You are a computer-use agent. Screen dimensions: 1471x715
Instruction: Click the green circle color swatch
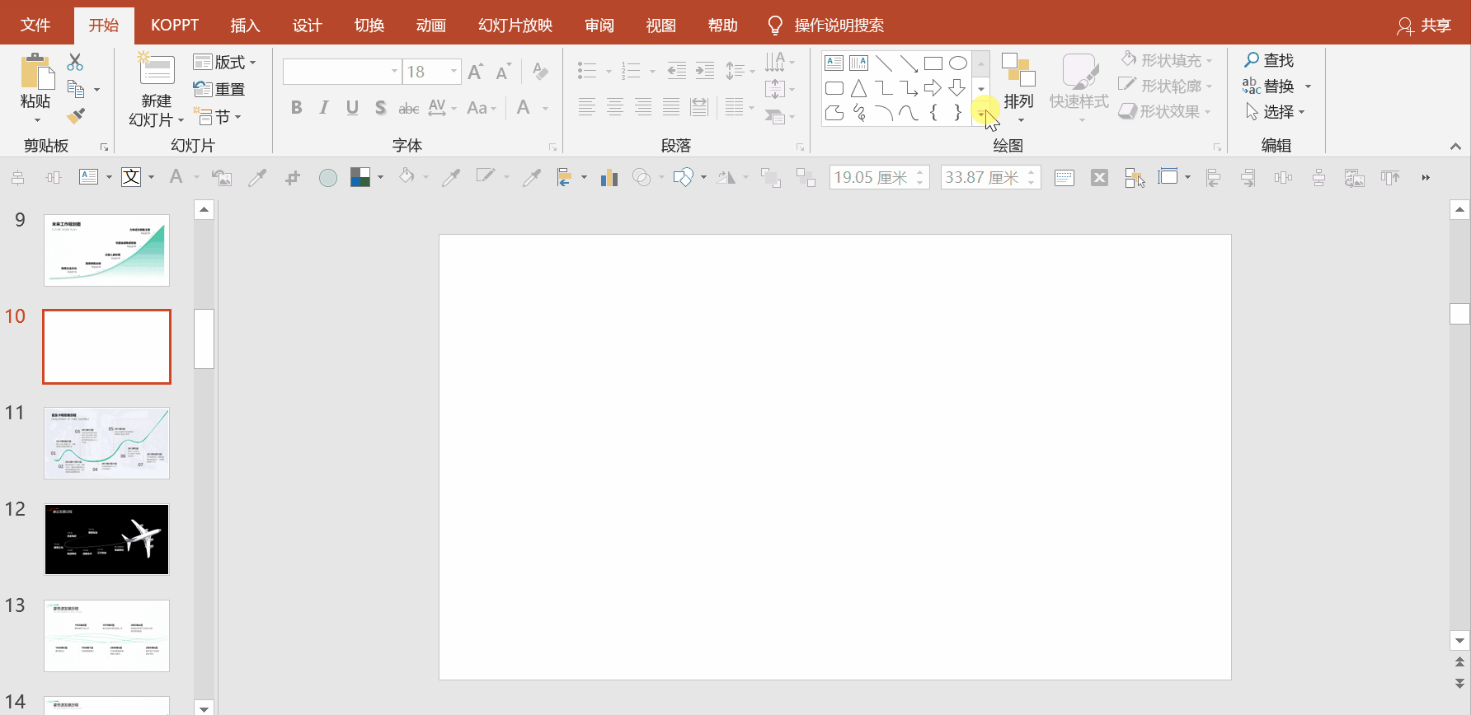(328, 178)
